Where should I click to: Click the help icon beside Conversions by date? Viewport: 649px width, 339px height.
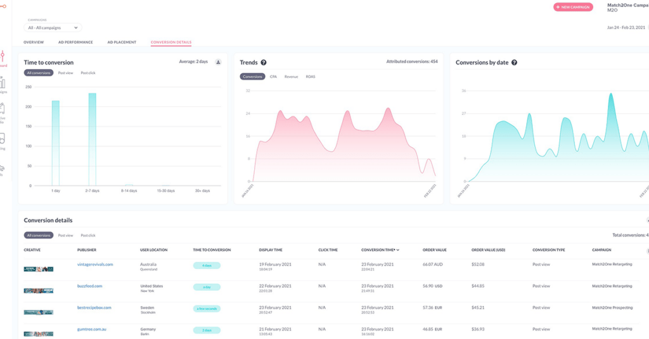[x=515, y=63]
